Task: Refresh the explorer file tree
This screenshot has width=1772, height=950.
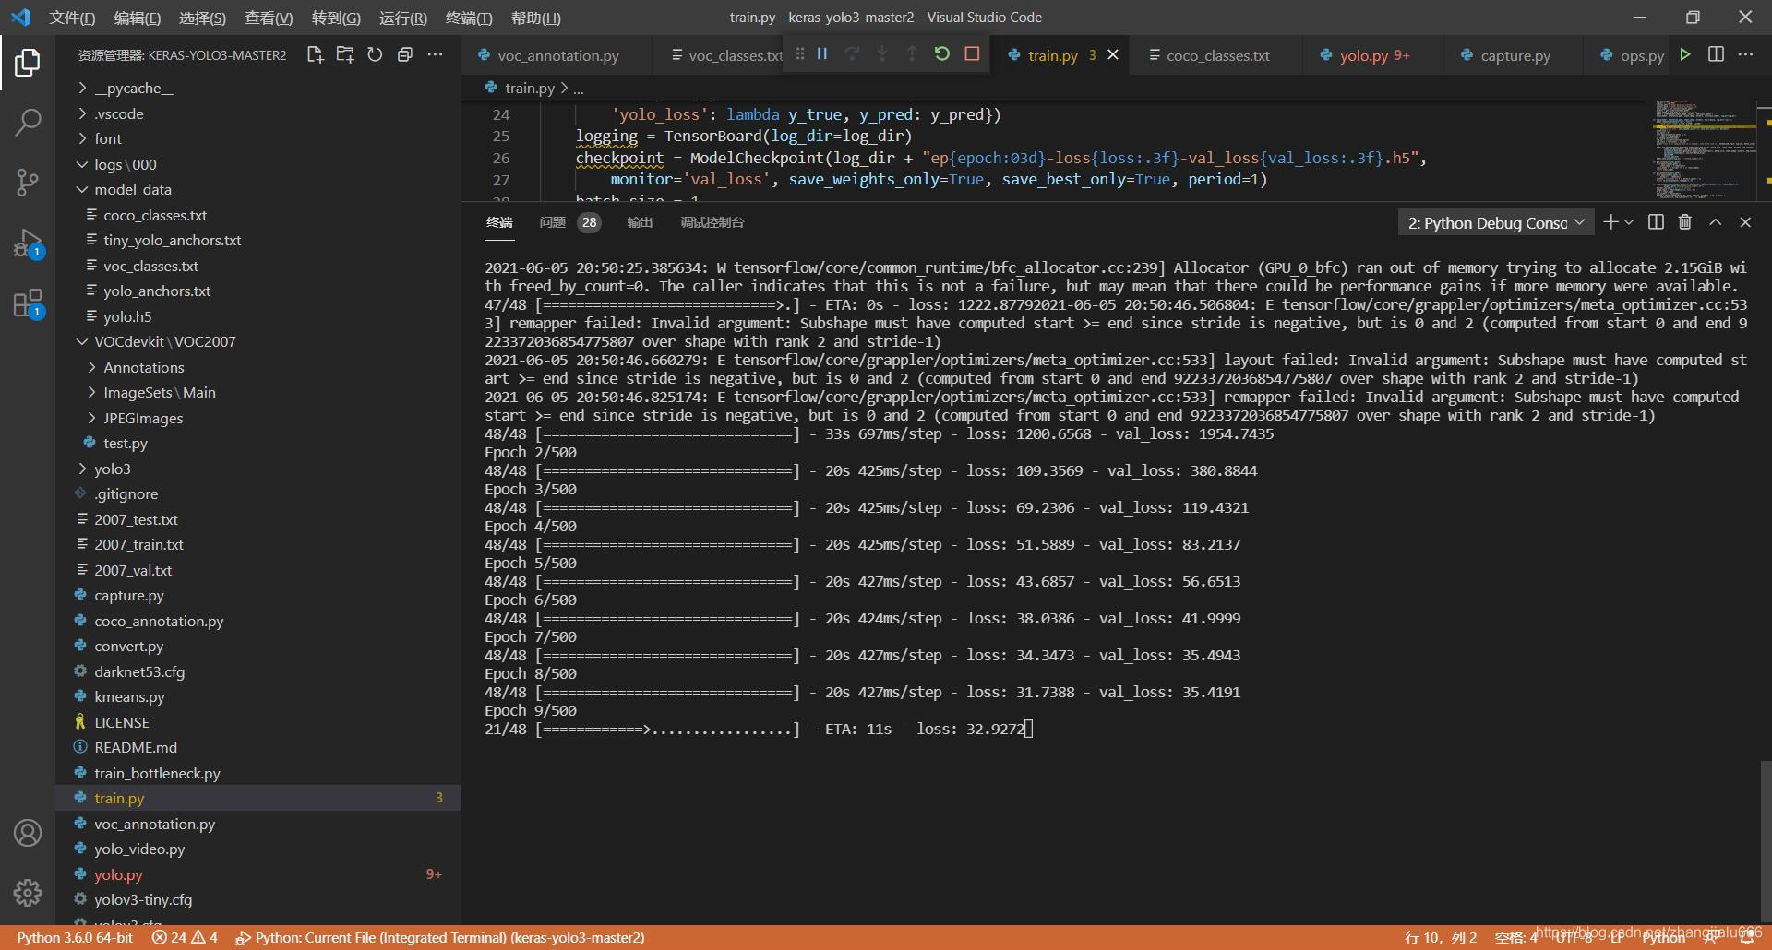Action: [x=375, y=54]
